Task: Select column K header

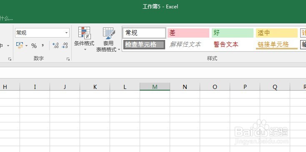Action: click(x=95, y=86)
